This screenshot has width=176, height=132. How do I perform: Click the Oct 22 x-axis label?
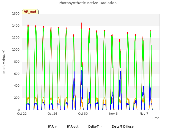[22, 114]
